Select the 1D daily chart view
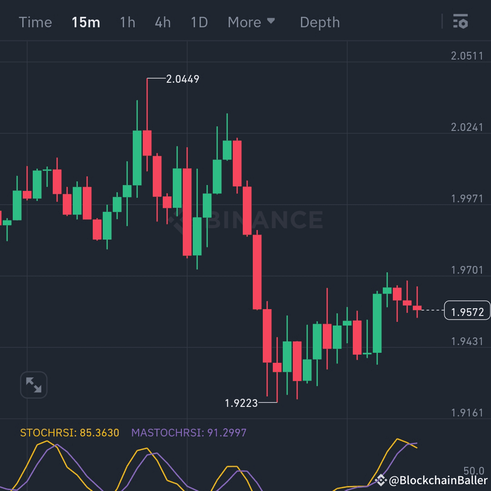Screen dimensions: 491x491 (199, 22)
